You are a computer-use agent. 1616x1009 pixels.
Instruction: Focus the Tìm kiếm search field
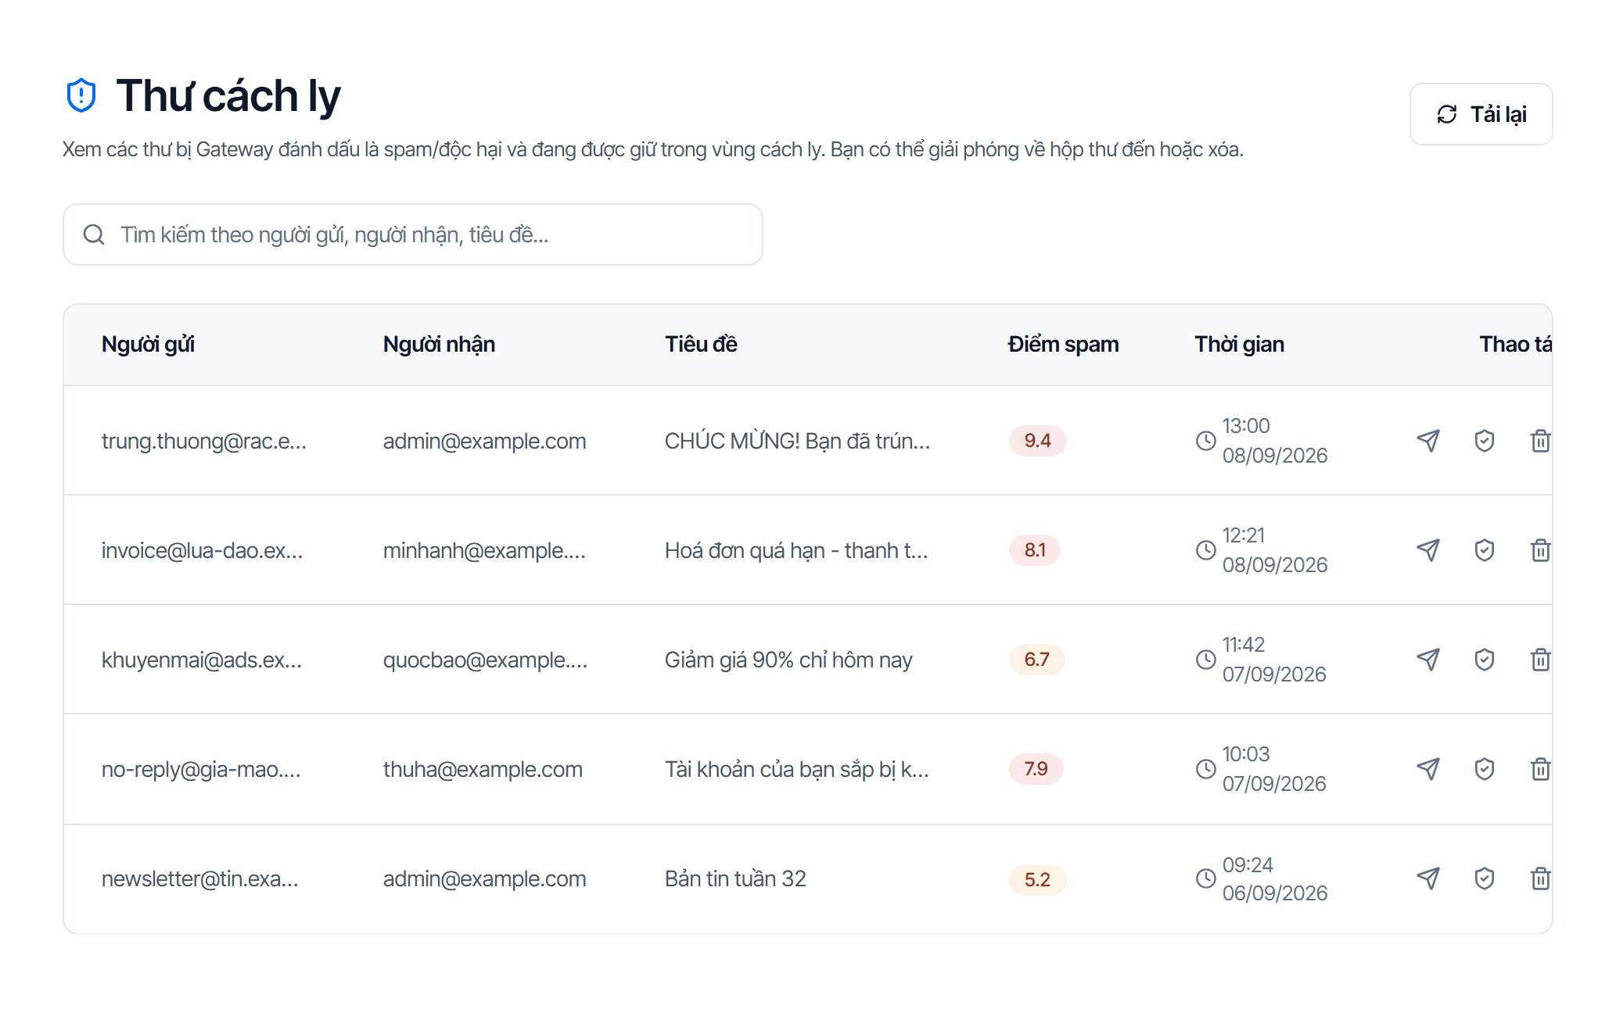pyautogui.click(x=413, y=234)
